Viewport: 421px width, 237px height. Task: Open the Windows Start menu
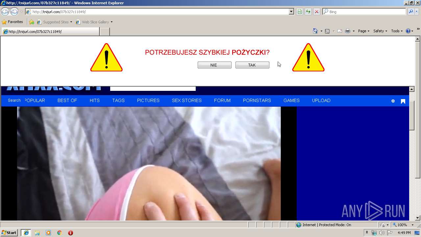point(9,233)
